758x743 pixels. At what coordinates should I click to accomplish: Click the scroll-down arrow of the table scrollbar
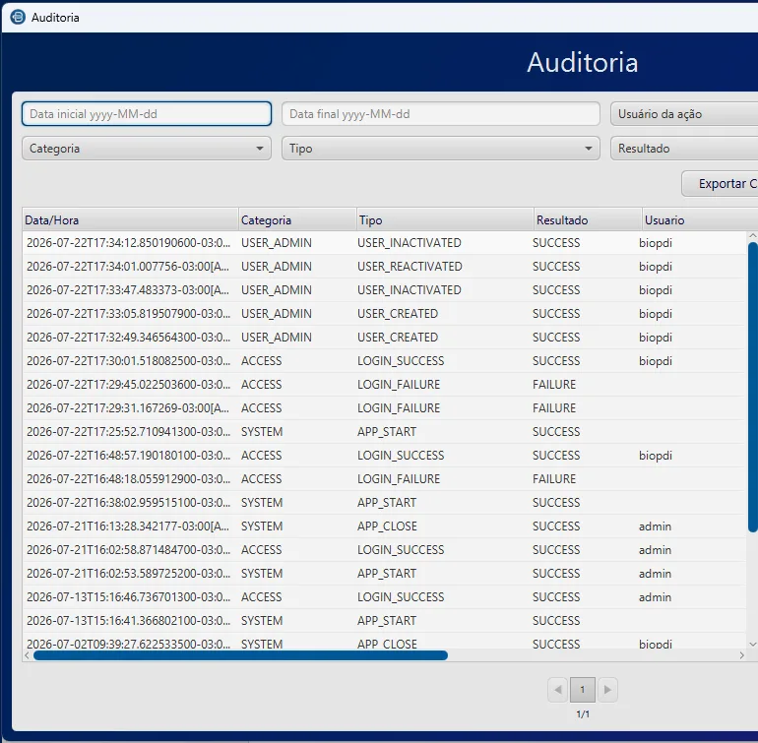pyautogui.click(x=753, y=644)
